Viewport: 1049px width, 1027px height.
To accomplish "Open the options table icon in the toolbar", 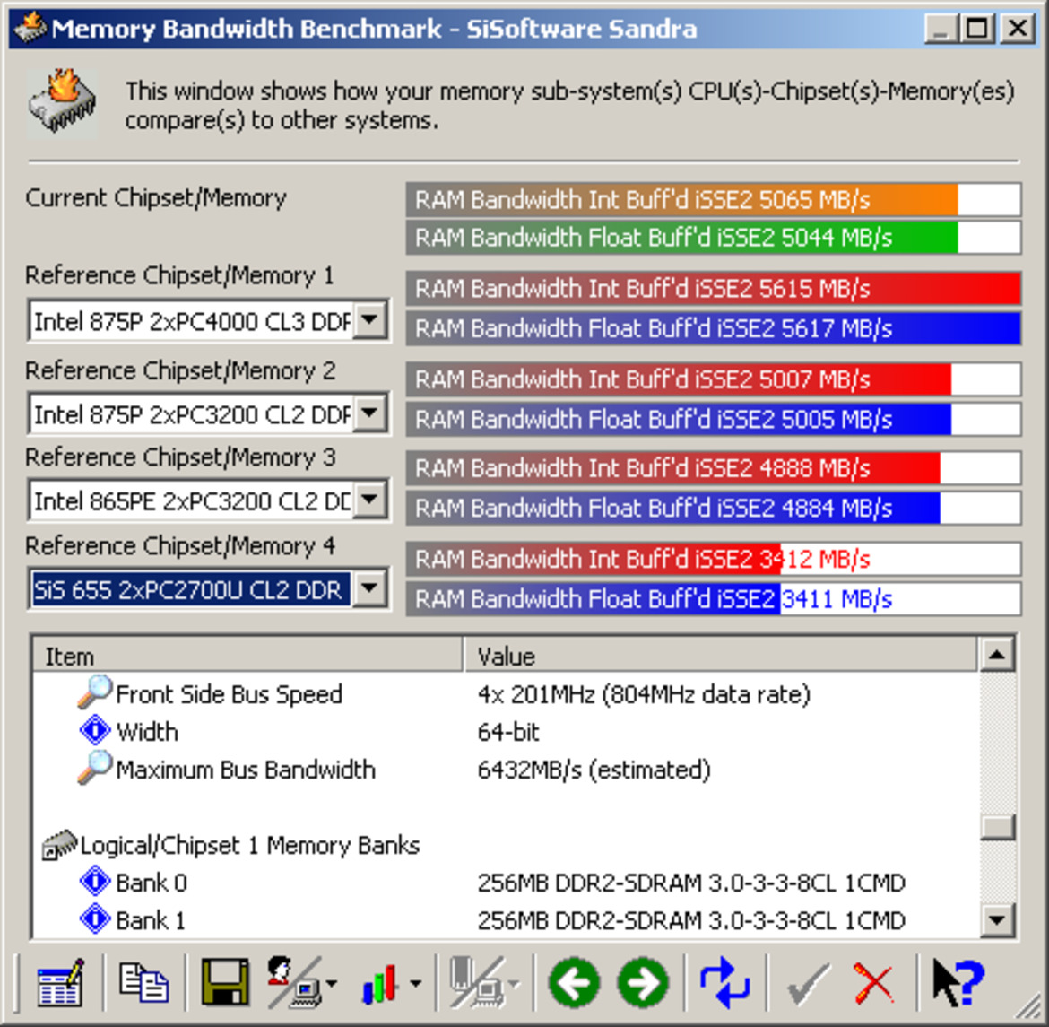I will pyautogui.click(x=60, y=983).
